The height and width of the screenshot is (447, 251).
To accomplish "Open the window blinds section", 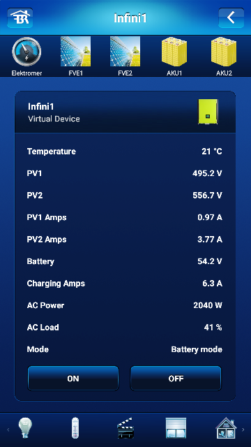I will [x=176, y=428].
